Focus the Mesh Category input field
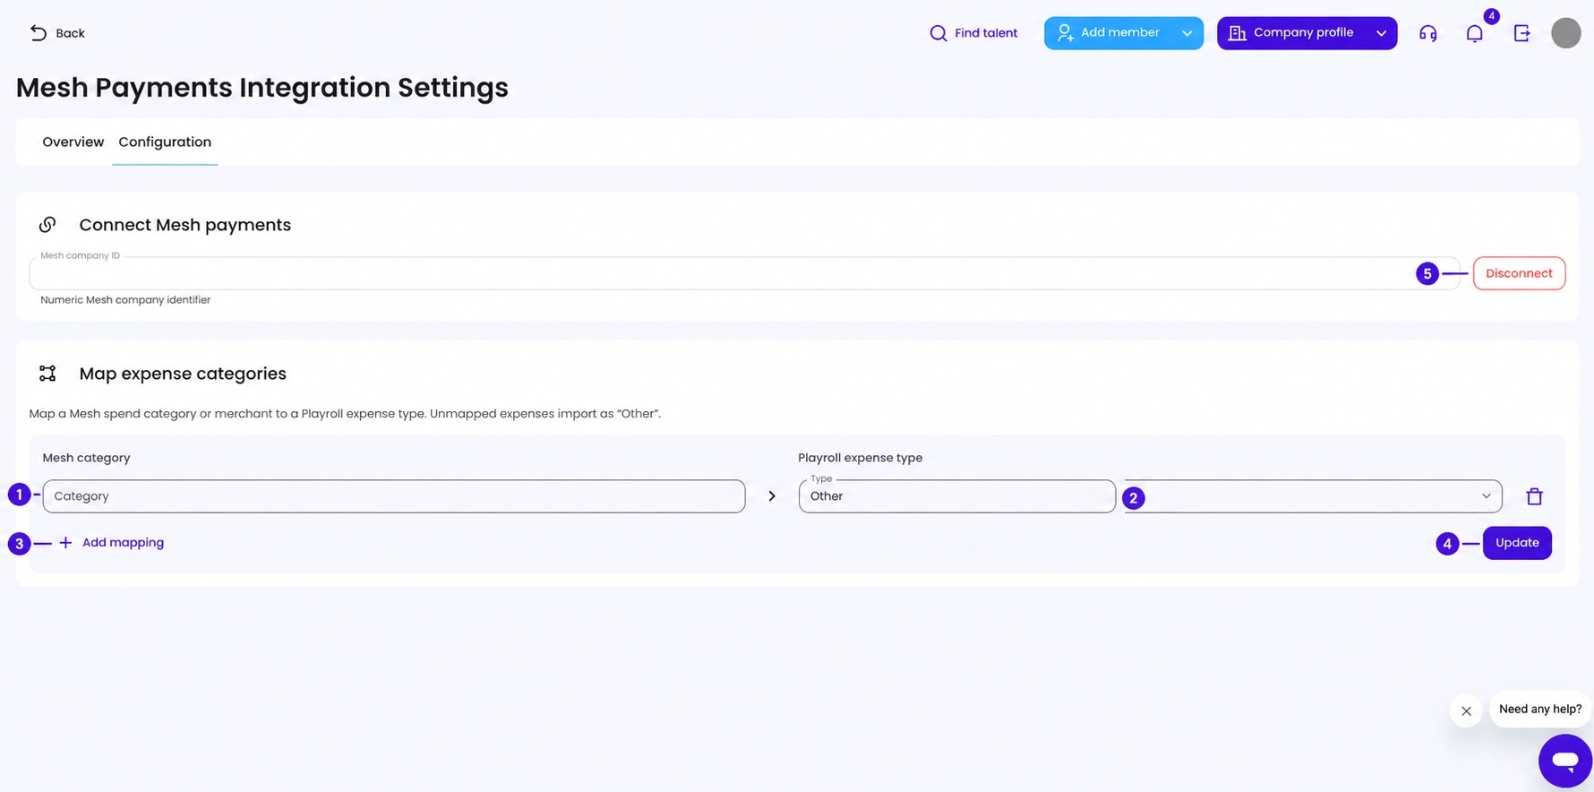Viewport: 1594px width, 792px height. 394,496
